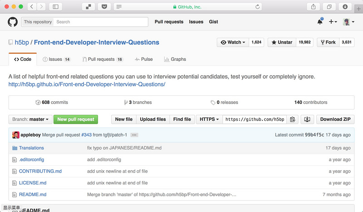Select the clone URL text field

[255, 119]
